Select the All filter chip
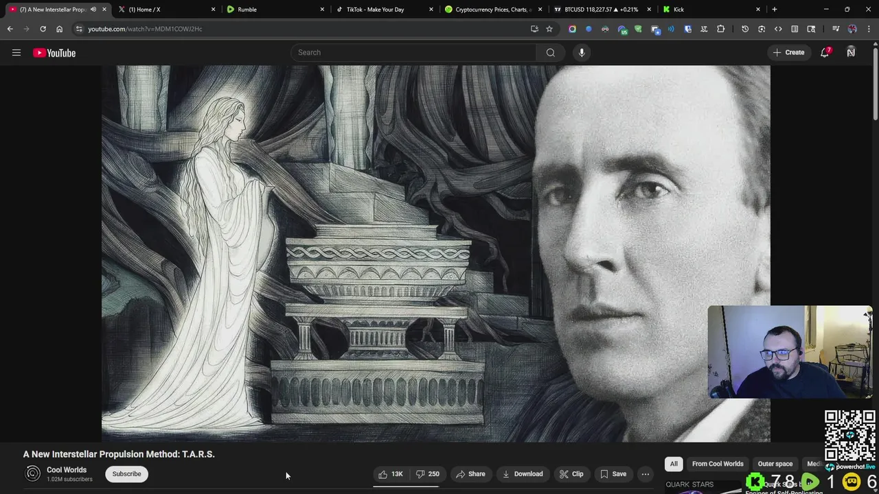The width and height of the screenshot is (879, 494). [x=674, y=464]
